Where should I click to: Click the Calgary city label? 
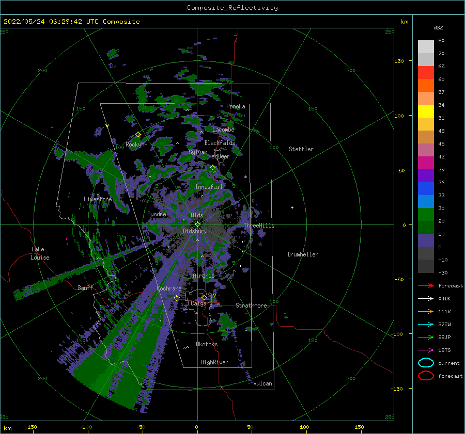(202, 303)
